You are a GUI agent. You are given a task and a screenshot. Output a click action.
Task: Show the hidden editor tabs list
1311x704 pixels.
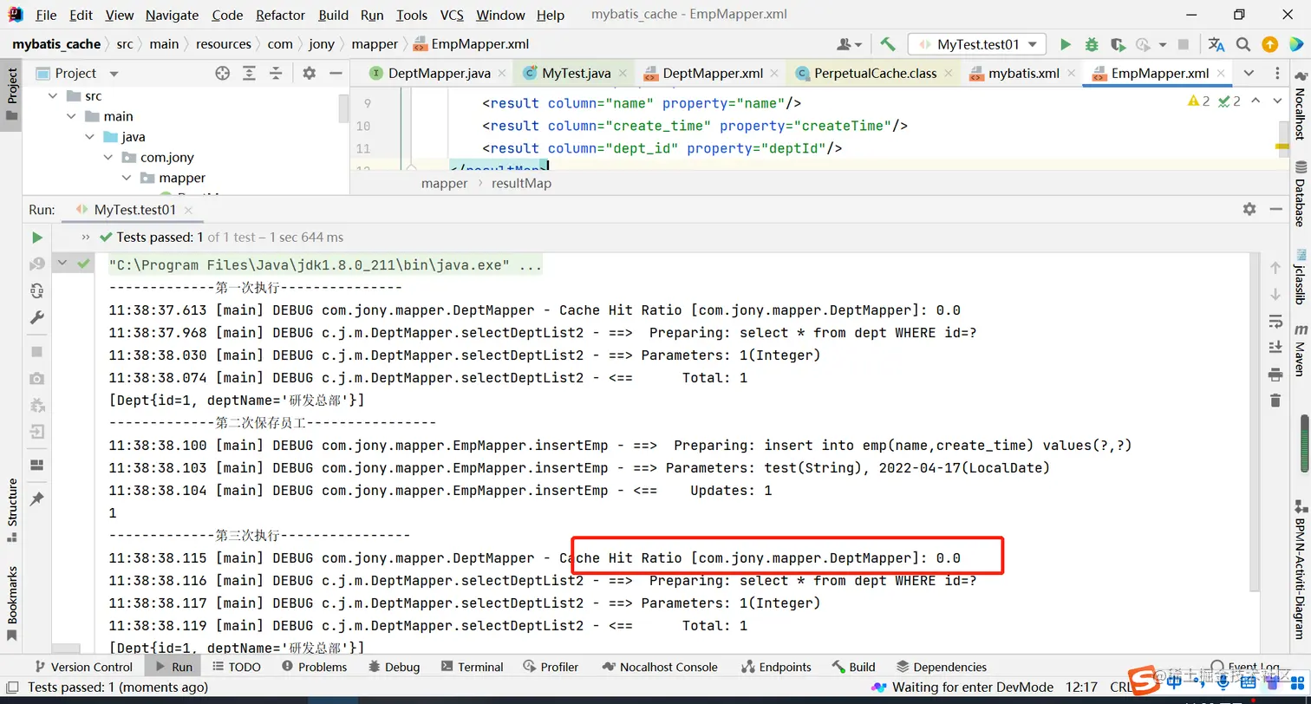(1249, 73)
